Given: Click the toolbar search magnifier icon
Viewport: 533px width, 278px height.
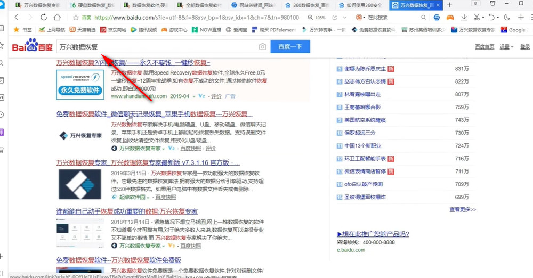Looking at the screenshot, I should [x=423, y=18].
